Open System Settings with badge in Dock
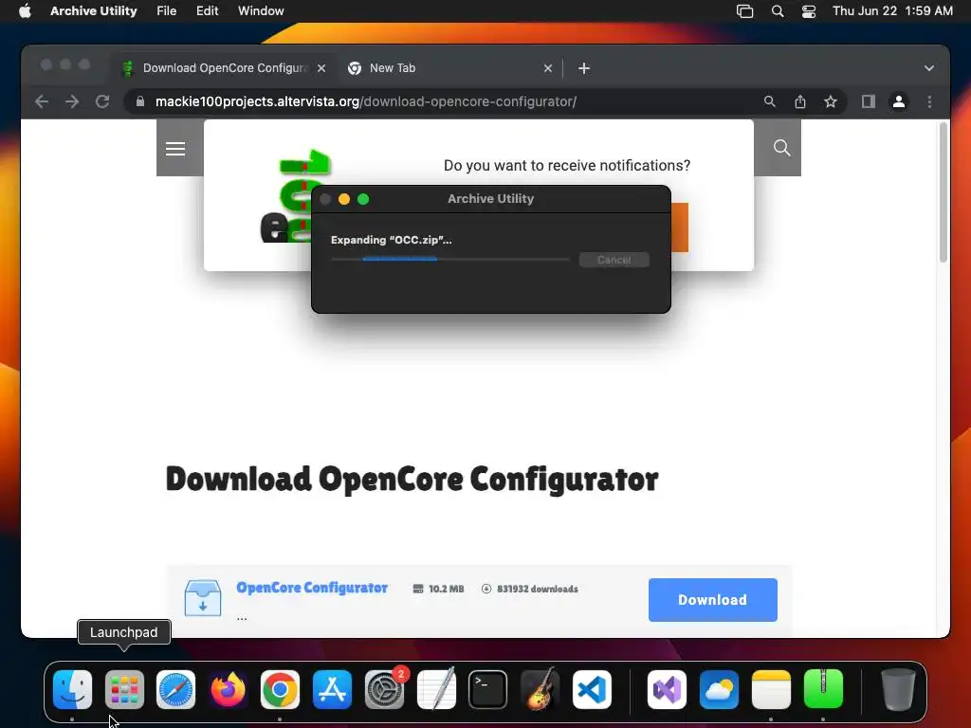The width and height of the screenshot is (971, 728). click(x=384, y=689)
